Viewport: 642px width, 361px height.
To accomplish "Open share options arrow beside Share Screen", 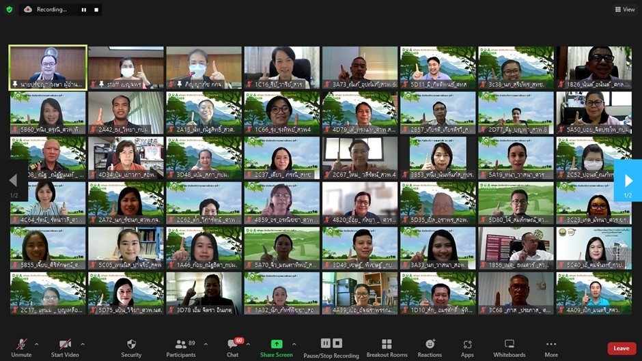I will click(294, 344).
